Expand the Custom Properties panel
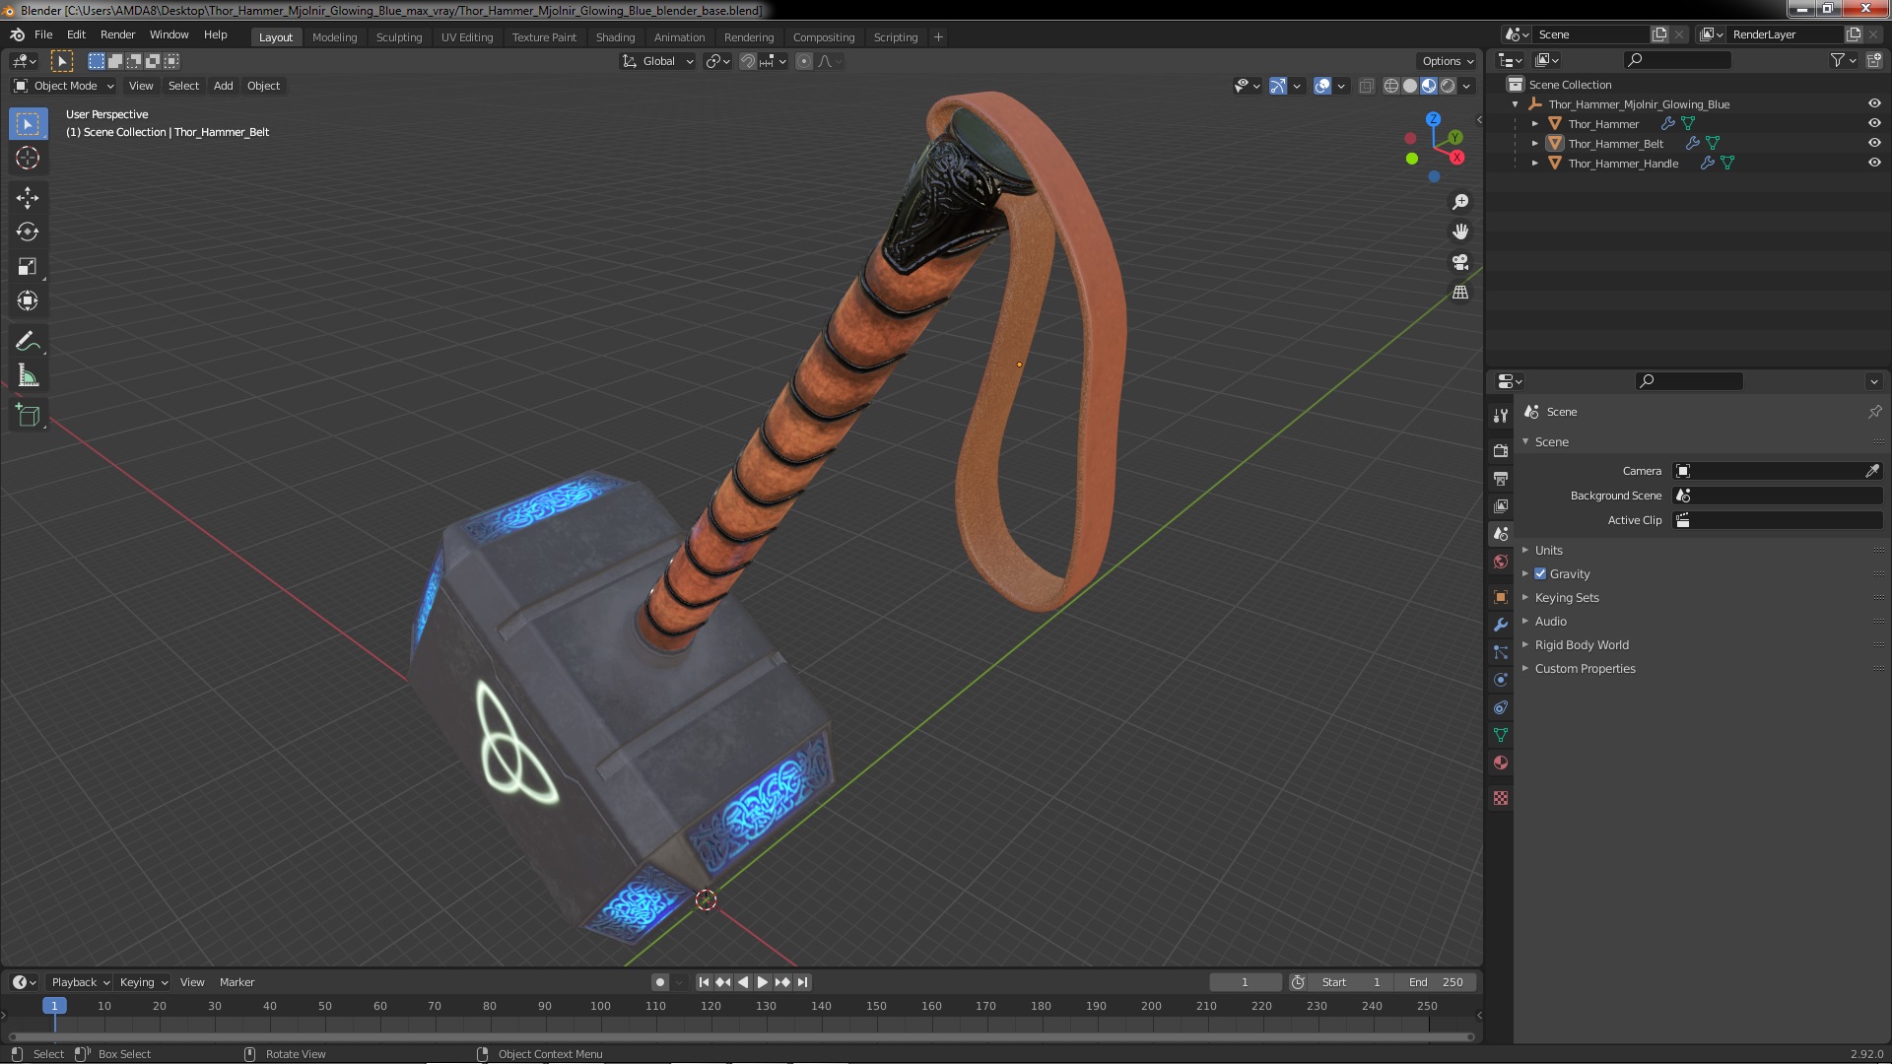The height and width of the screenshot is (1064, 1892). coord(1585,668)
